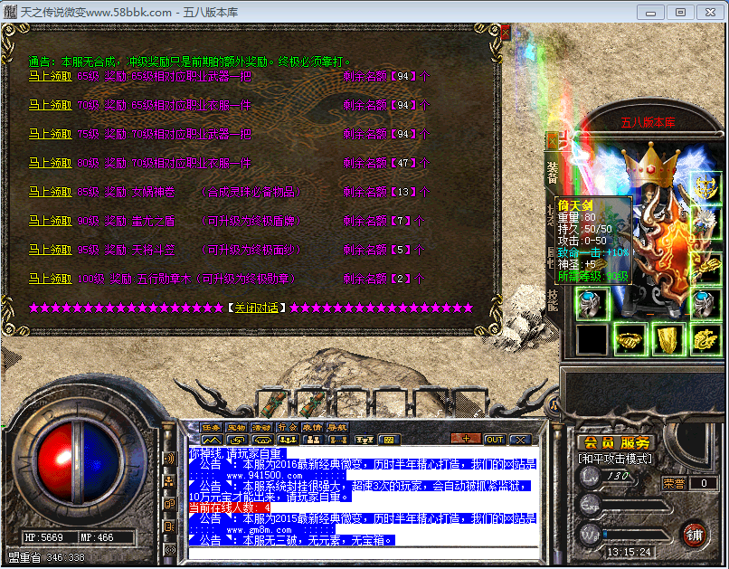Click the HP:5669 readout
Viewport: 729px width, 569px height.
pos(43,537)
